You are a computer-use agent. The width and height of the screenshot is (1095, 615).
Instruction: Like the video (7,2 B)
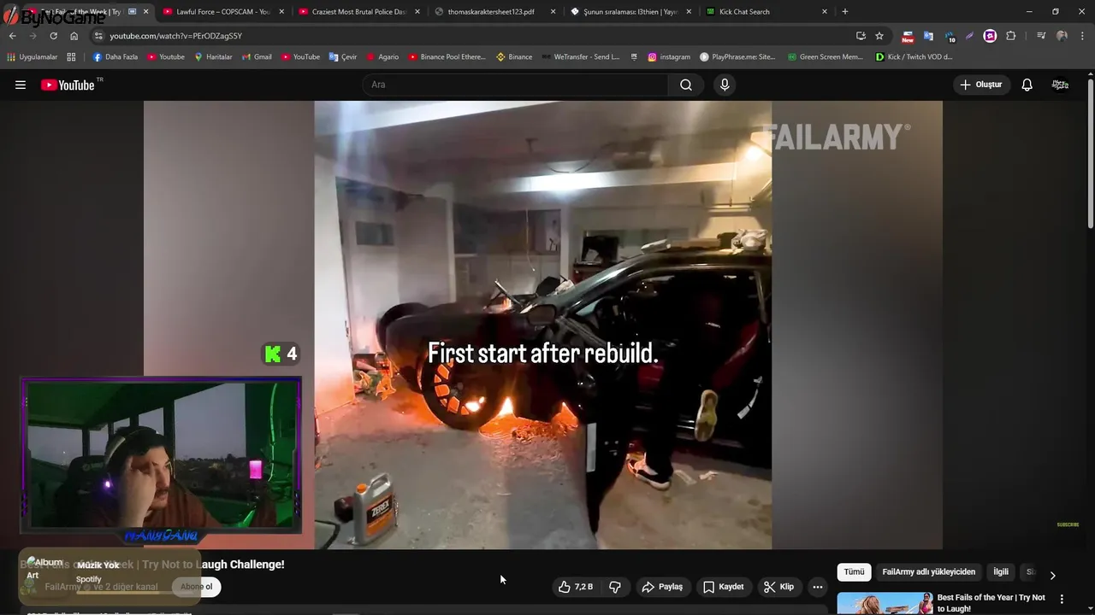tap(575, 587)
